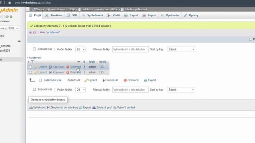Click green reload icon in sidebar
This screenshot has height=143, width=255.
pyautogui.click(x=11, y=17)
